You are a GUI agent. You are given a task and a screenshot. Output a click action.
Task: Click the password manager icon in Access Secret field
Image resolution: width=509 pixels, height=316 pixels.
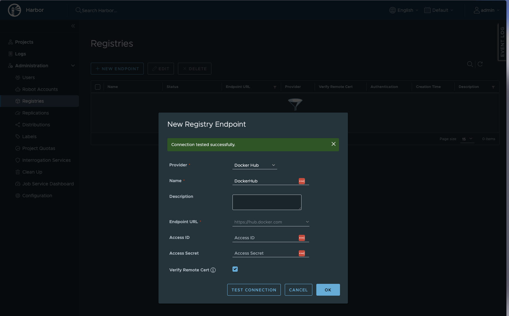click(x=302, y=253)
